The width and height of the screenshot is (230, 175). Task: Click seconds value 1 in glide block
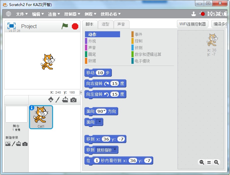click(x=97, y=160)
